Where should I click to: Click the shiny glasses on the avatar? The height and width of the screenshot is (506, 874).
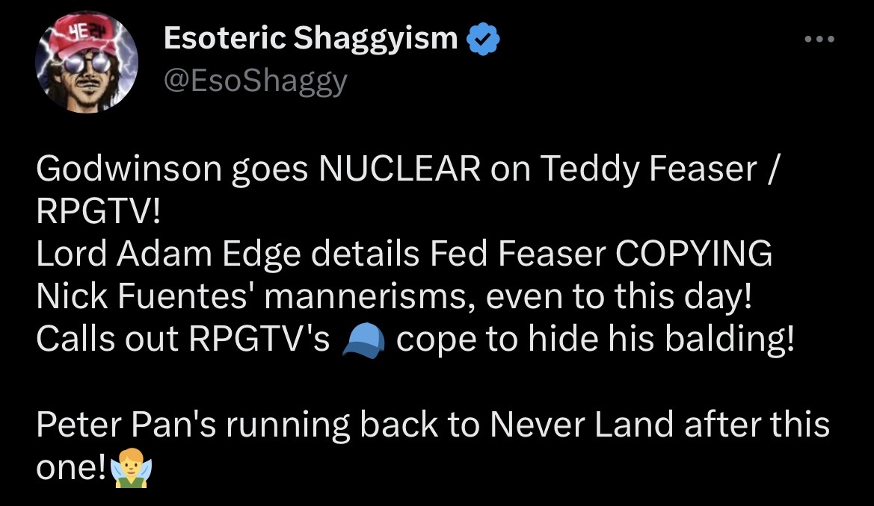pos(87,64)
